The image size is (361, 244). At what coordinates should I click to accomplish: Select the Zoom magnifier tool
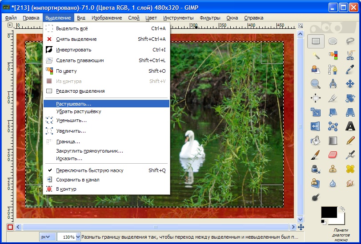(316, 84)
